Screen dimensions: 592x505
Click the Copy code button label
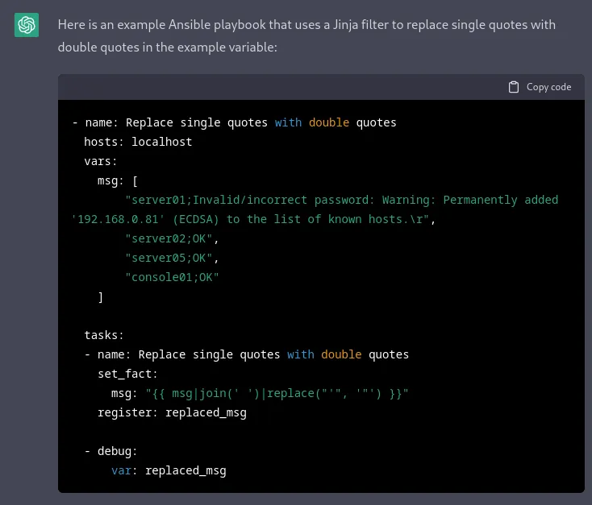coord(548,87)
